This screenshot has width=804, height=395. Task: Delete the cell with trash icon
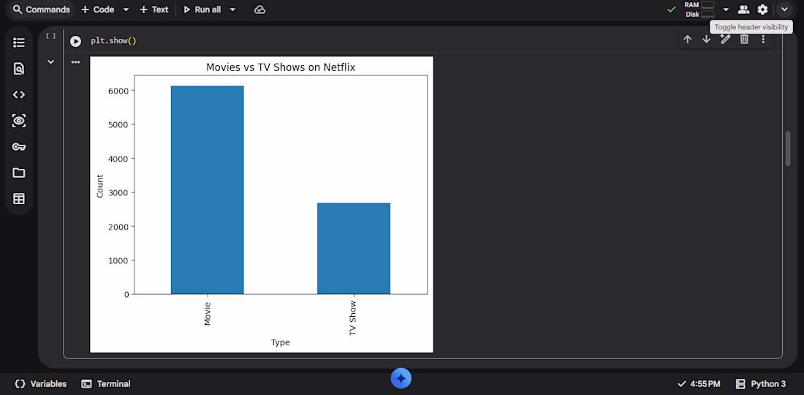tap(745, 39)
